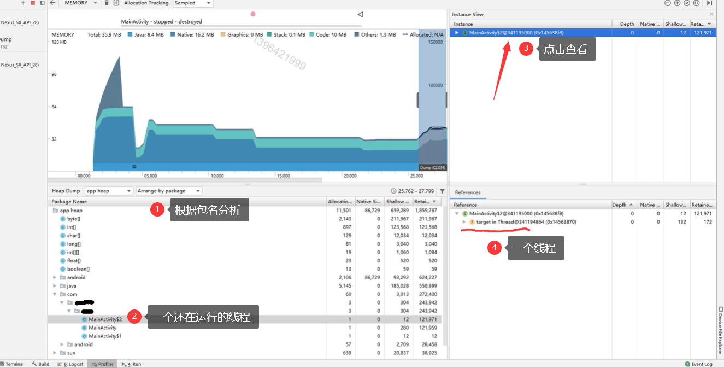The image size is (724, 368).
Task: Open the Build tool window
Action: (x=40, y=364)
